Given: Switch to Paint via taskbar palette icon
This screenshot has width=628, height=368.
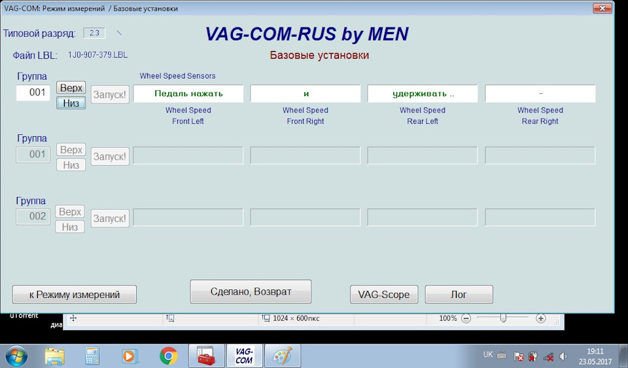Looking at the screenshot, I should coord(283,356).
